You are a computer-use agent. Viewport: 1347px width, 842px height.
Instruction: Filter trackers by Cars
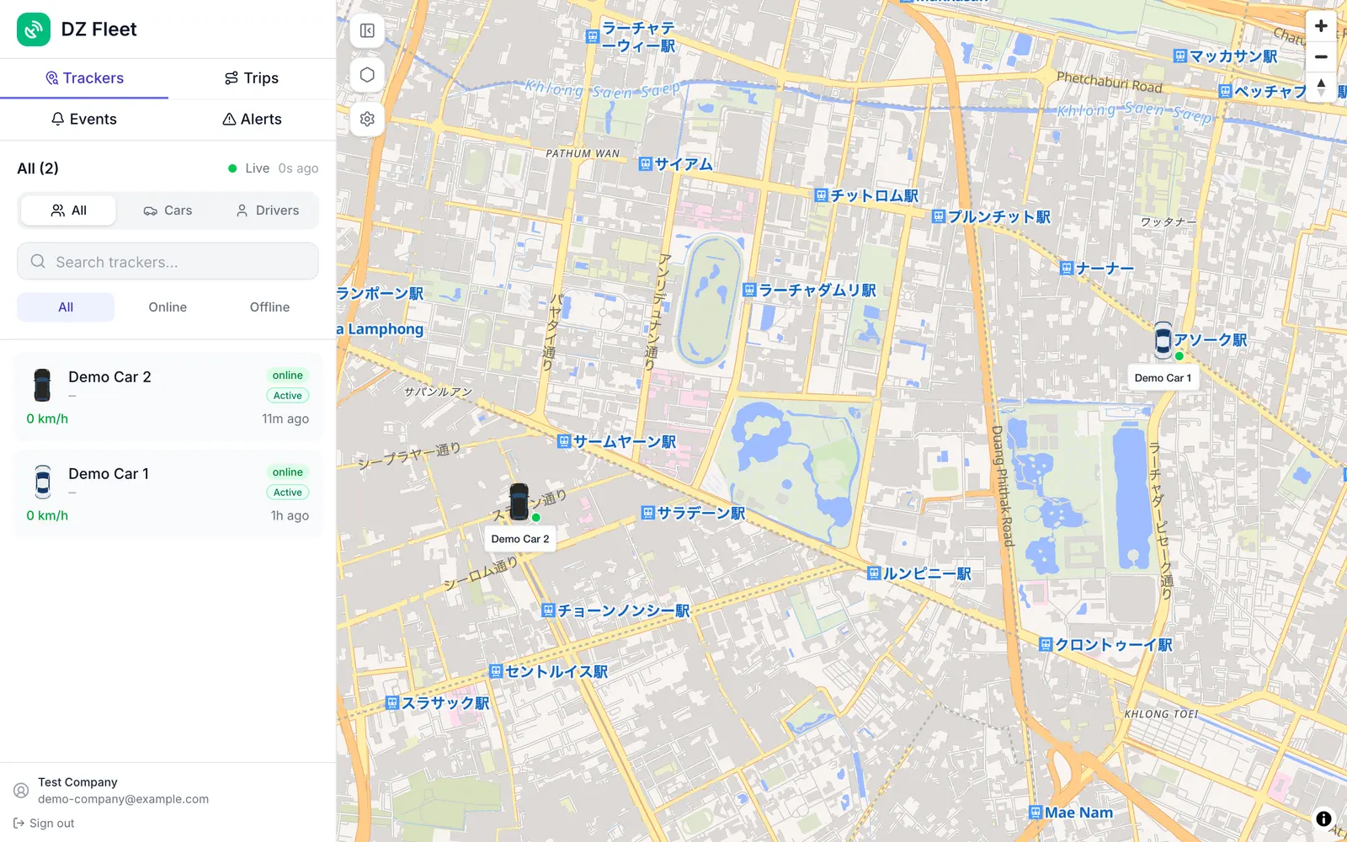[x=168, y=210]
